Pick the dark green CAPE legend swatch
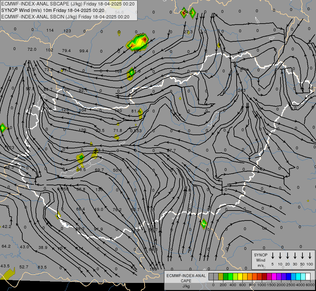Viewport: 316px width, 291px height. click(x=226, y=276)
